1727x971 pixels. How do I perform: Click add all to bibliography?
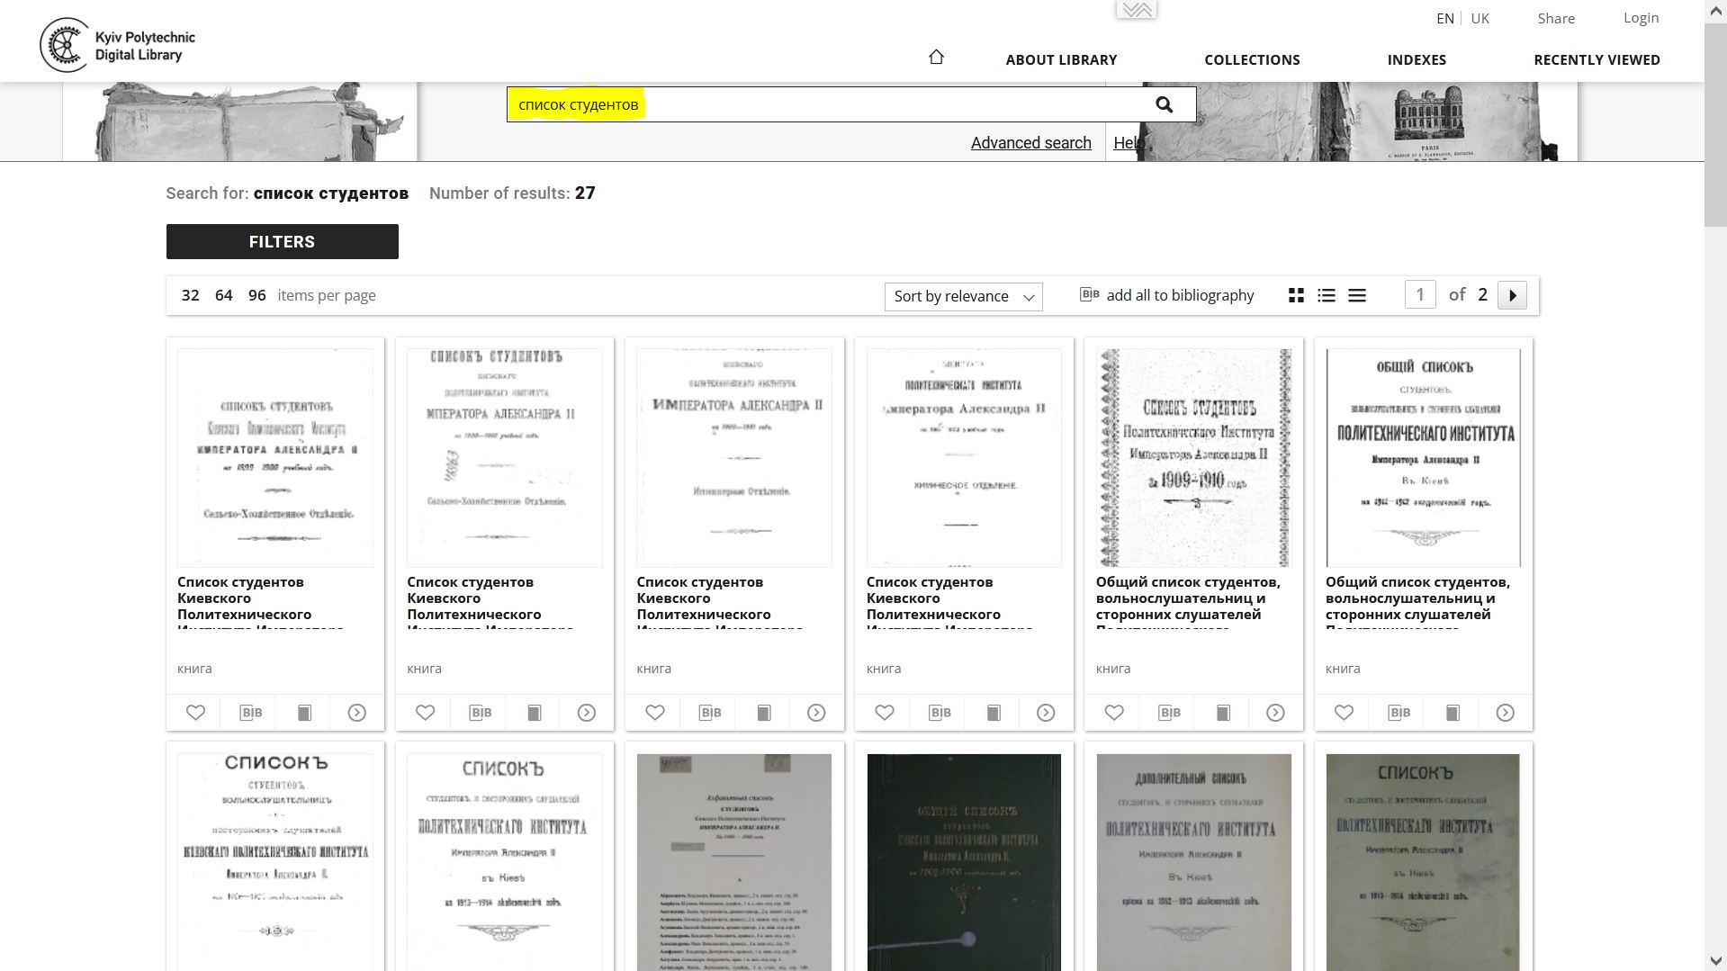point(1166,295)
